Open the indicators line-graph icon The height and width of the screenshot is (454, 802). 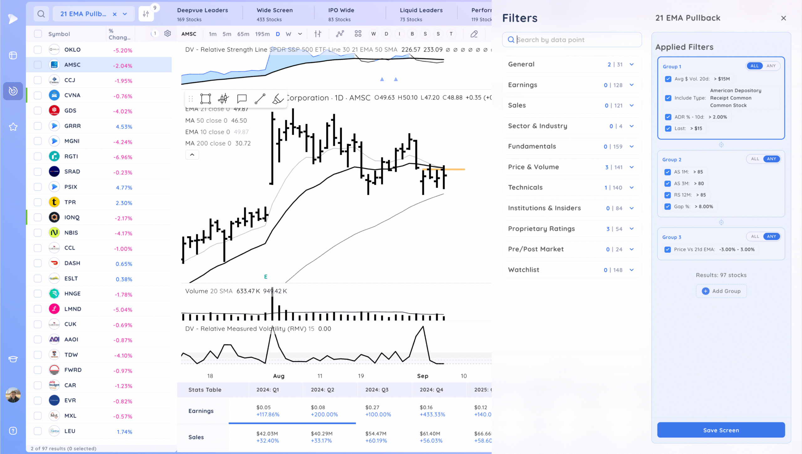(x=340, y=34)
